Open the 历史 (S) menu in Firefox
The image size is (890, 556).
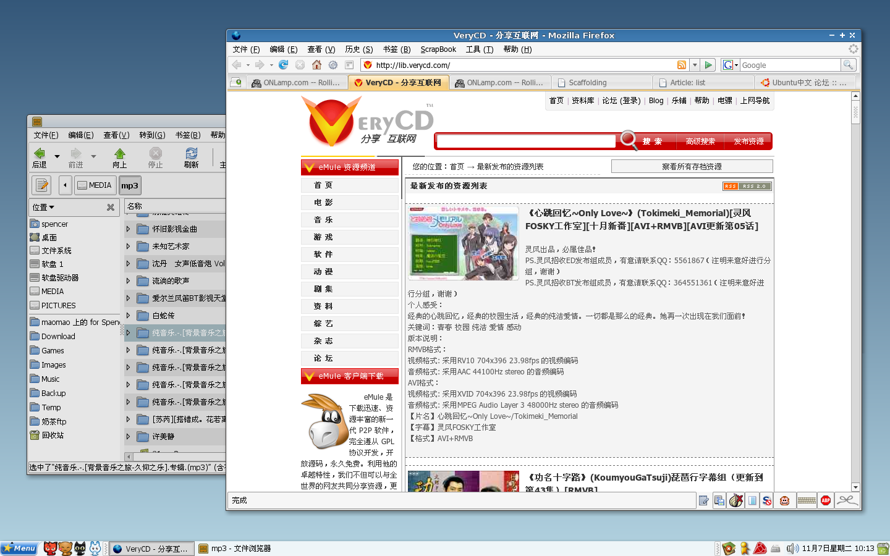[359, 49]
